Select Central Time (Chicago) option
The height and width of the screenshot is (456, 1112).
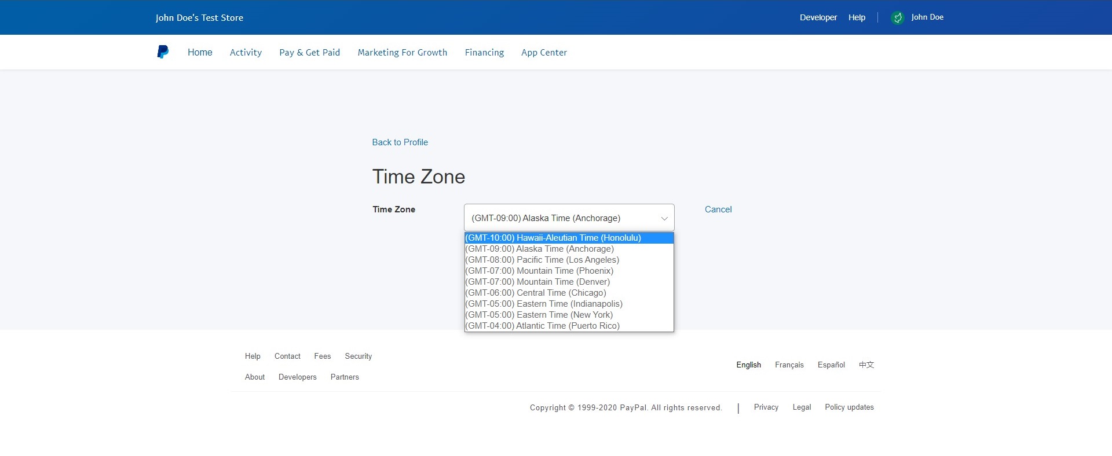pos(536,293)
